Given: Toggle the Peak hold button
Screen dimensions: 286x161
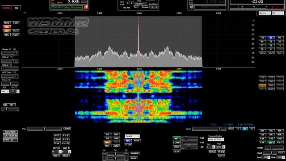Looking at the screenshot, I should tap(136, 140).
